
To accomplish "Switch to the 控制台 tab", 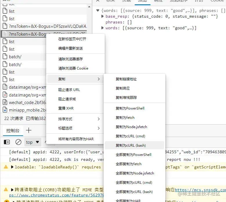I will pyautogui.click(x=13, y=131).
